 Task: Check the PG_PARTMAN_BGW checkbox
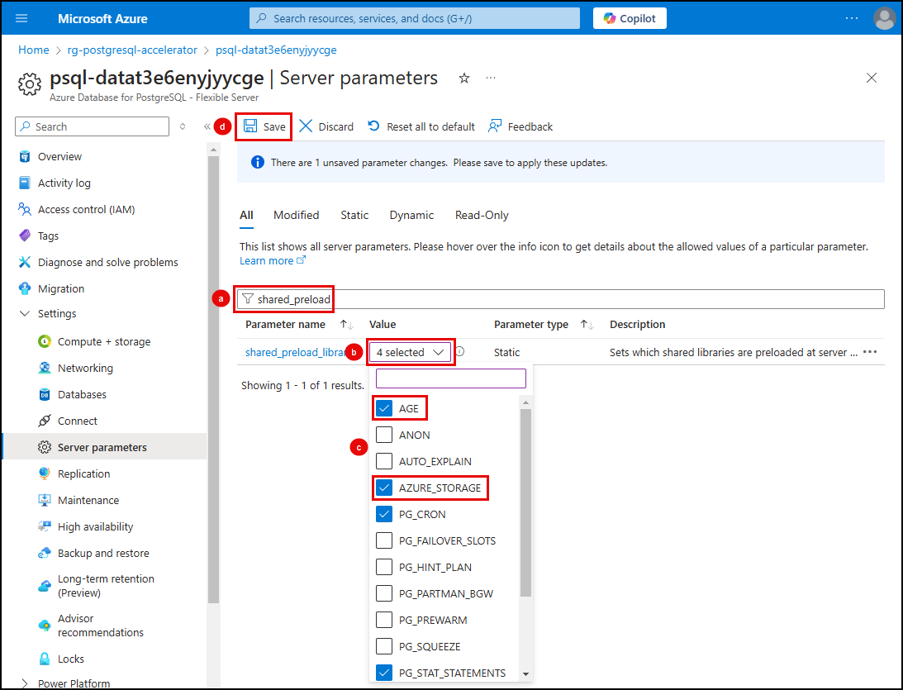[384, 594]
